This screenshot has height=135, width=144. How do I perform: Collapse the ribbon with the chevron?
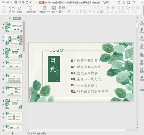point(142,3)
